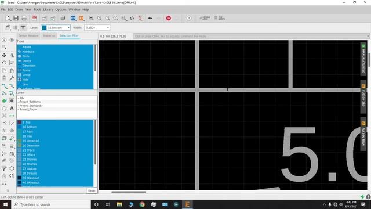The width and height of the screenshot is (371, 209).
Task: Open the Layer dropdown showing 16 Bottom
Action: tap(56, 27)
